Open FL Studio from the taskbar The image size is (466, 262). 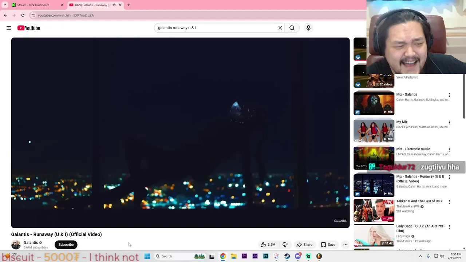tap(319, 256)
